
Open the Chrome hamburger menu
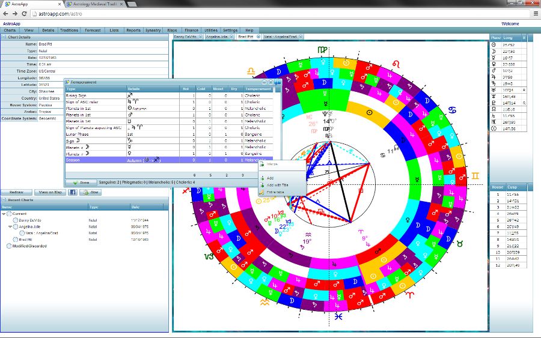pos(536,13)
